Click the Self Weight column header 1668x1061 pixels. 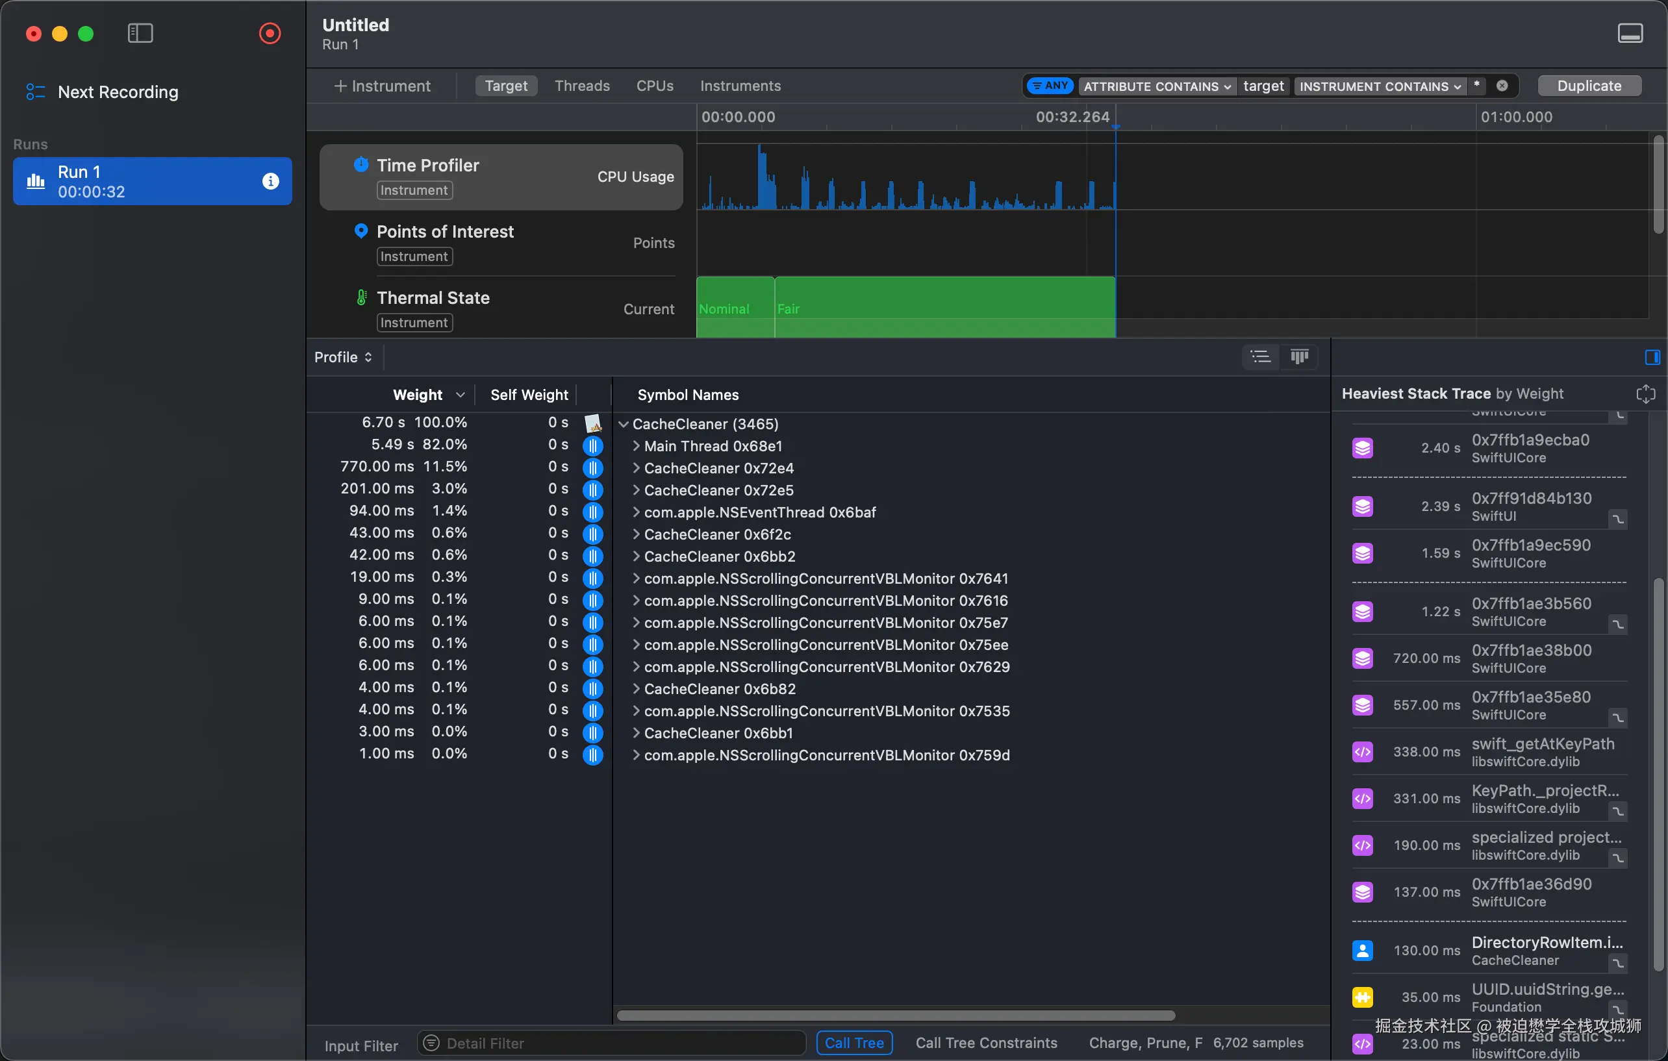click(x=529, y=395)
